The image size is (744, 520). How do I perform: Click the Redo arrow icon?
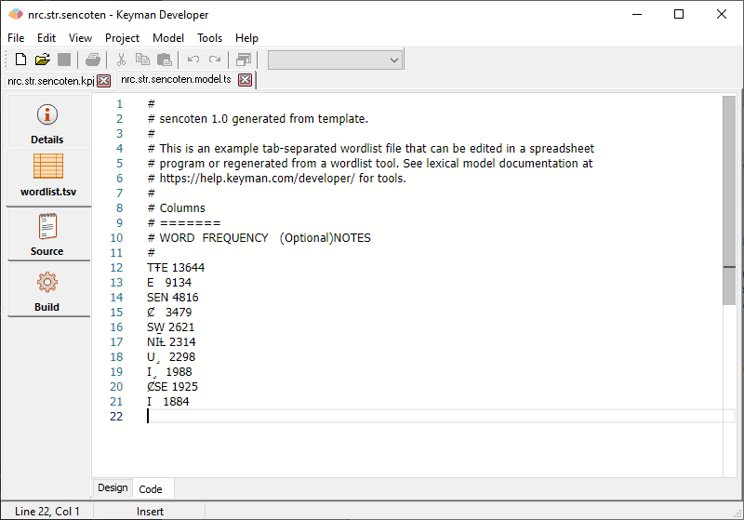(x=215, y=60)
